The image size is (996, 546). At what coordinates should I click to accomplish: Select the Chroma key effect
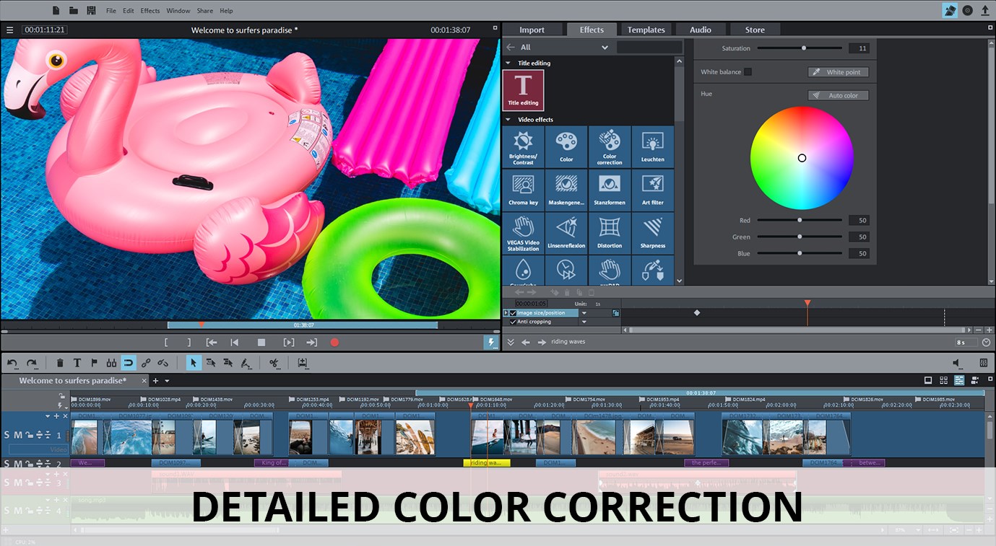[523, 189]
